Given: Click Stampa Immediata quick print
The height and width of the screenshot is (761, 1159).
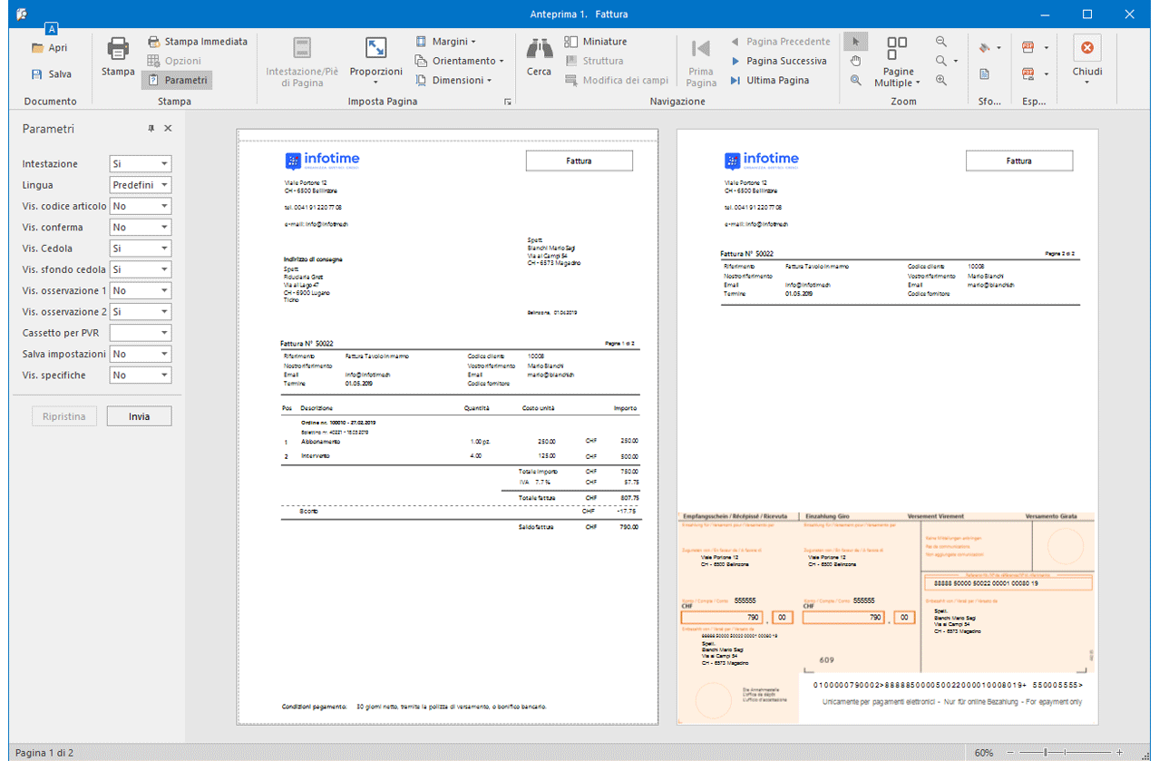Looking at the screenshot, I should (x=197, y=42).
